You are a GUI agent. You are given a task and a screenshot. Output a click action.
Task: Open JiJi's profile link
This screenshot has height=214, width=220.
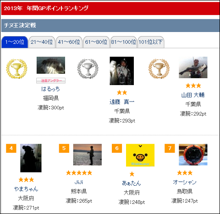pyautogui.click(x=79, y=182)
